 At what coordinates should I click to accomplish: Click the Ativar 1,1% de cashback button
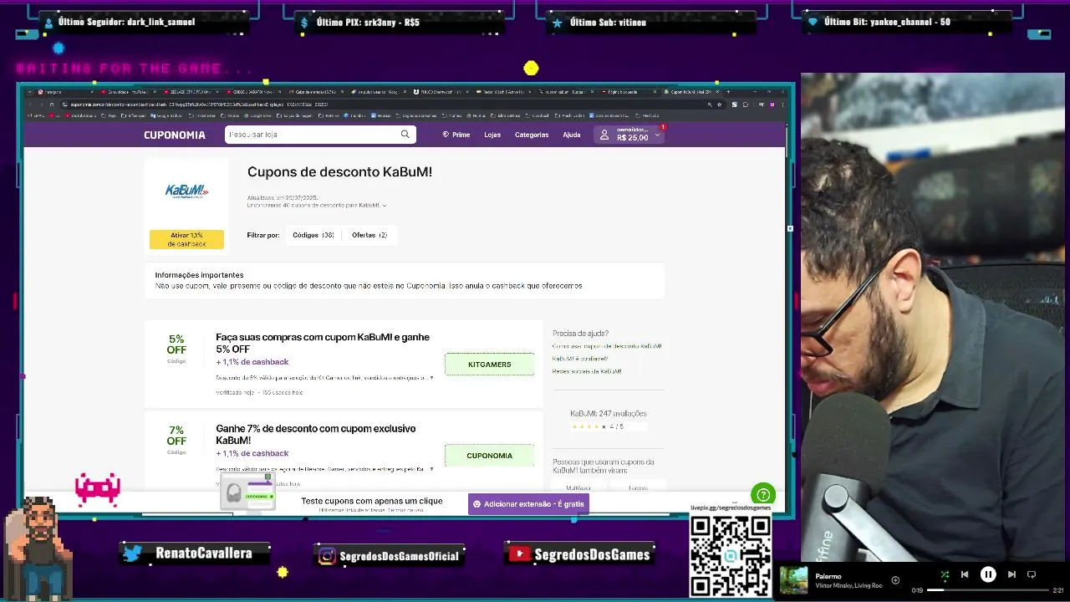click(x=186, y=239)
